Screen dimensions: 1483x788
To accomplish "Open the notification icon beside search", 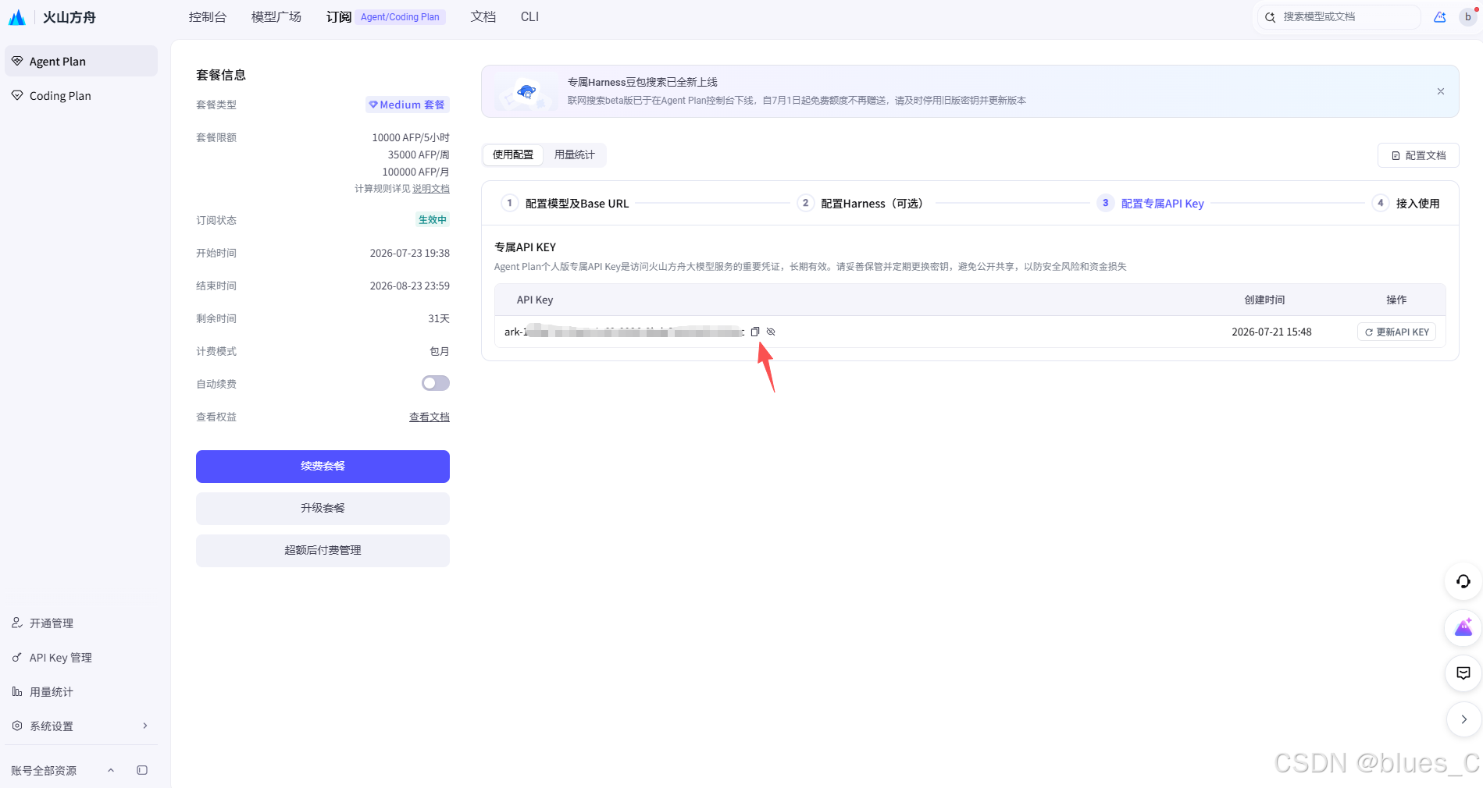I will (1440, 17).
